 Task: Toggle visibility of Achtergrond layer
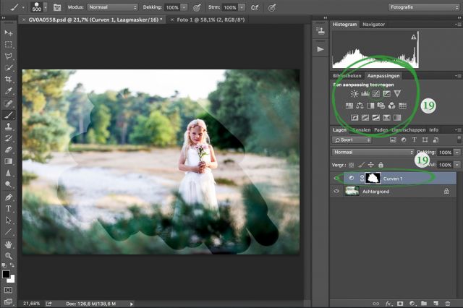[x=336, y=191]
